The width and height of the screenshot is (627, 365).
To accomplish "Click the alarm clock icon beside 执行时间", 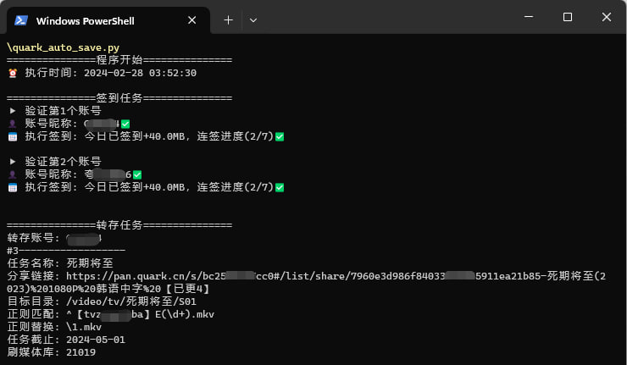I will point(13,73).
